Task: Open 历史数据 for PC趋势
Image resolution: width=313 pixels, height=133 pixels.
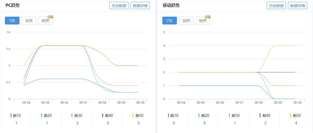Action: [119, 5]
